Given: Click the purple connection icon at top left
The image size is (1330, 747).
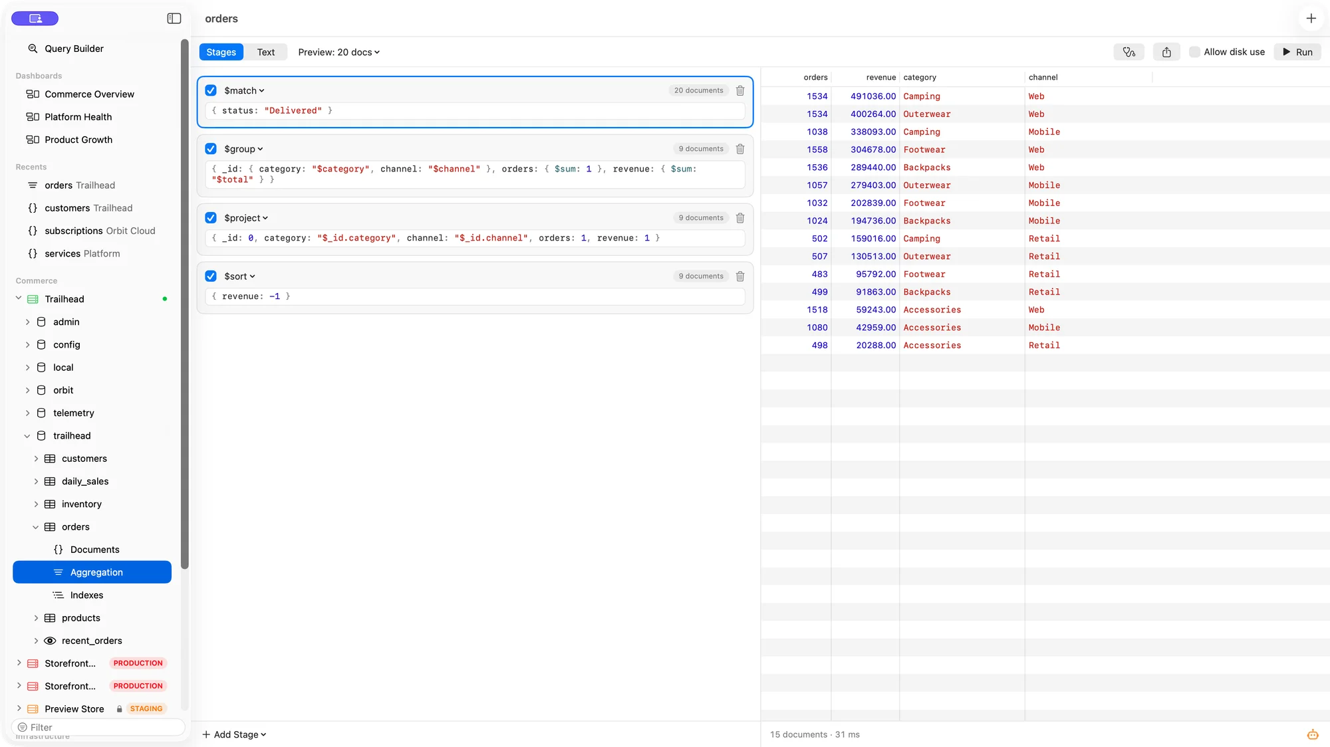Looking at the screenshot, I should click(x=35, y=19).
